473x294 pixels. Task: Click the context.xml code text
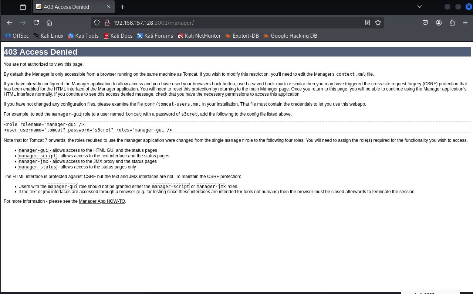click(351, 74)
